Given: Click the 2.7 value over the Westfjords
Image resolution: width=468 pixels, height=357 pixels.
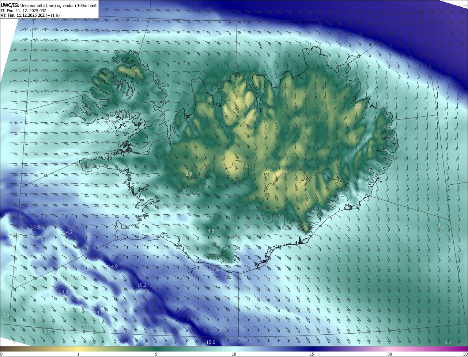Looking at the screenshot, I should [x=121, y=69].
